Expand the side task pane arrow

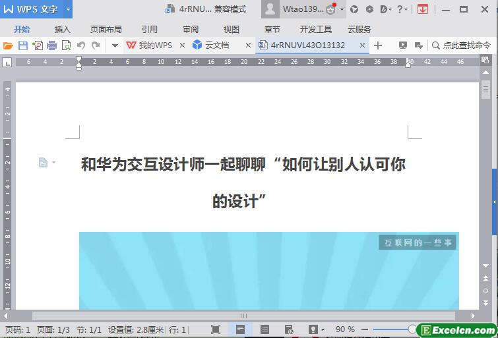(495, 202)
